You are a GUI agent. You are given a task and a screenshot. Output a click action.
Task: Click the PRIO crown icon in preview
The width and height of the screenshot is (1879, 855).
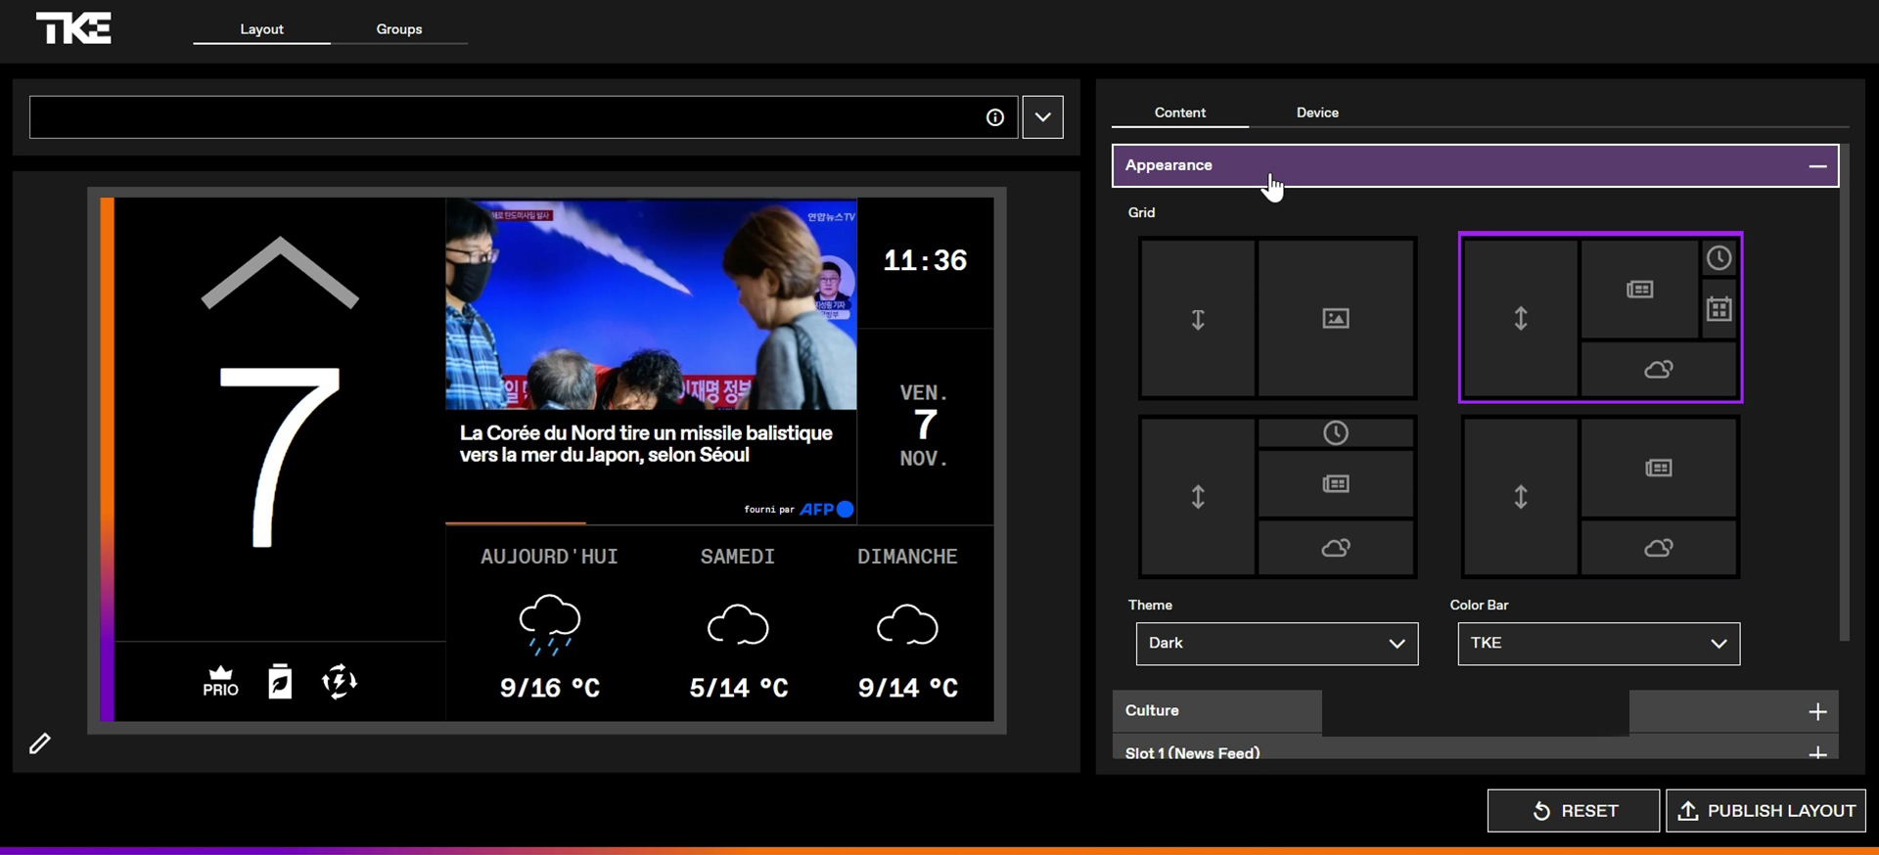pyautogui.click(x=220, y=681)
